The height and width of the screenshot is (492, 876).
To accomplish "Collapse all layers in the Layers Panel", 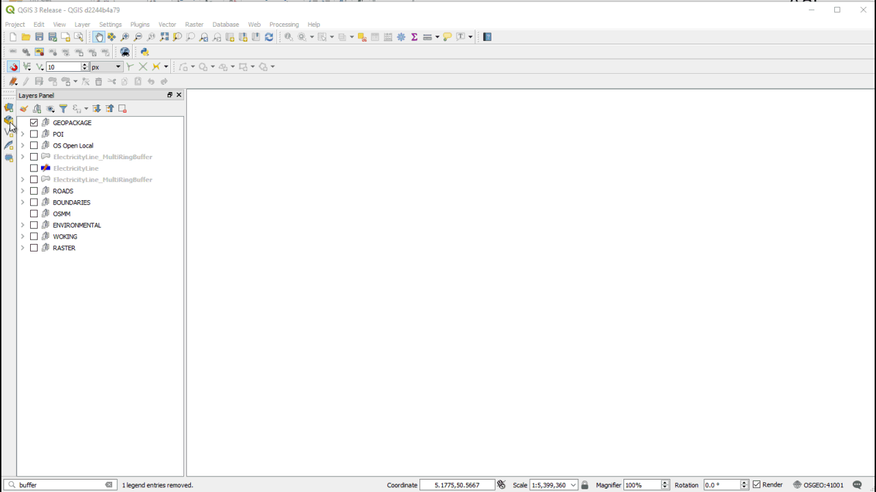I will [x=109, y=109].
